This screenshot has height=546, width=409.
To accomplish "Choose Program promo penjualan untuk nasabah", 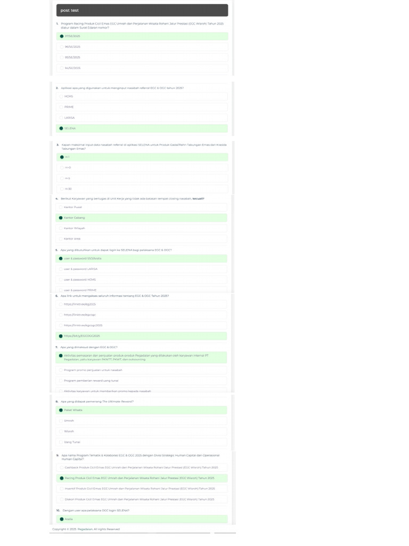I will [x=141, y=370].
